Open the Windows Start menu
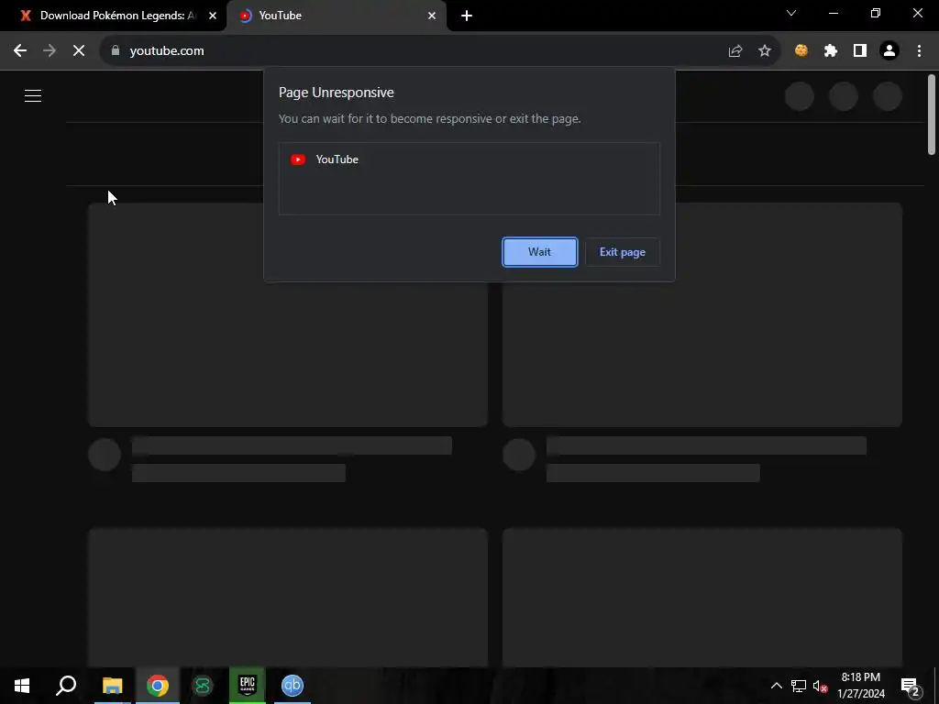 coord(22,686)
